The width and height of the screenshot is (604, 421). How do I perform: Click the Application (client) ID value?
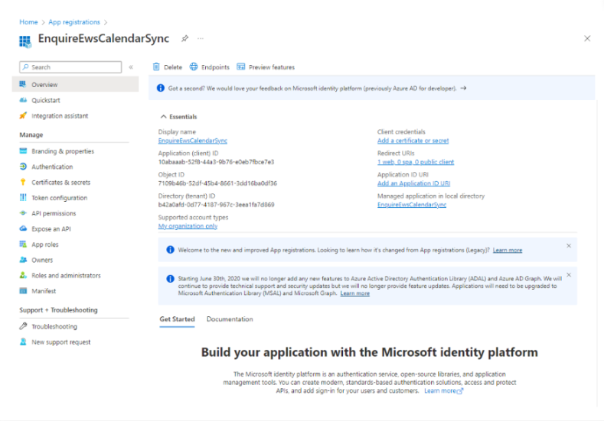(x=216, y=162)
